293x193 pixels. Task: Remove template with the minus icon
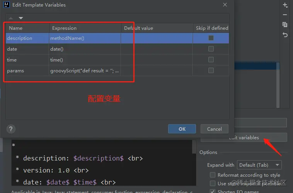click(x=285, y=15)
